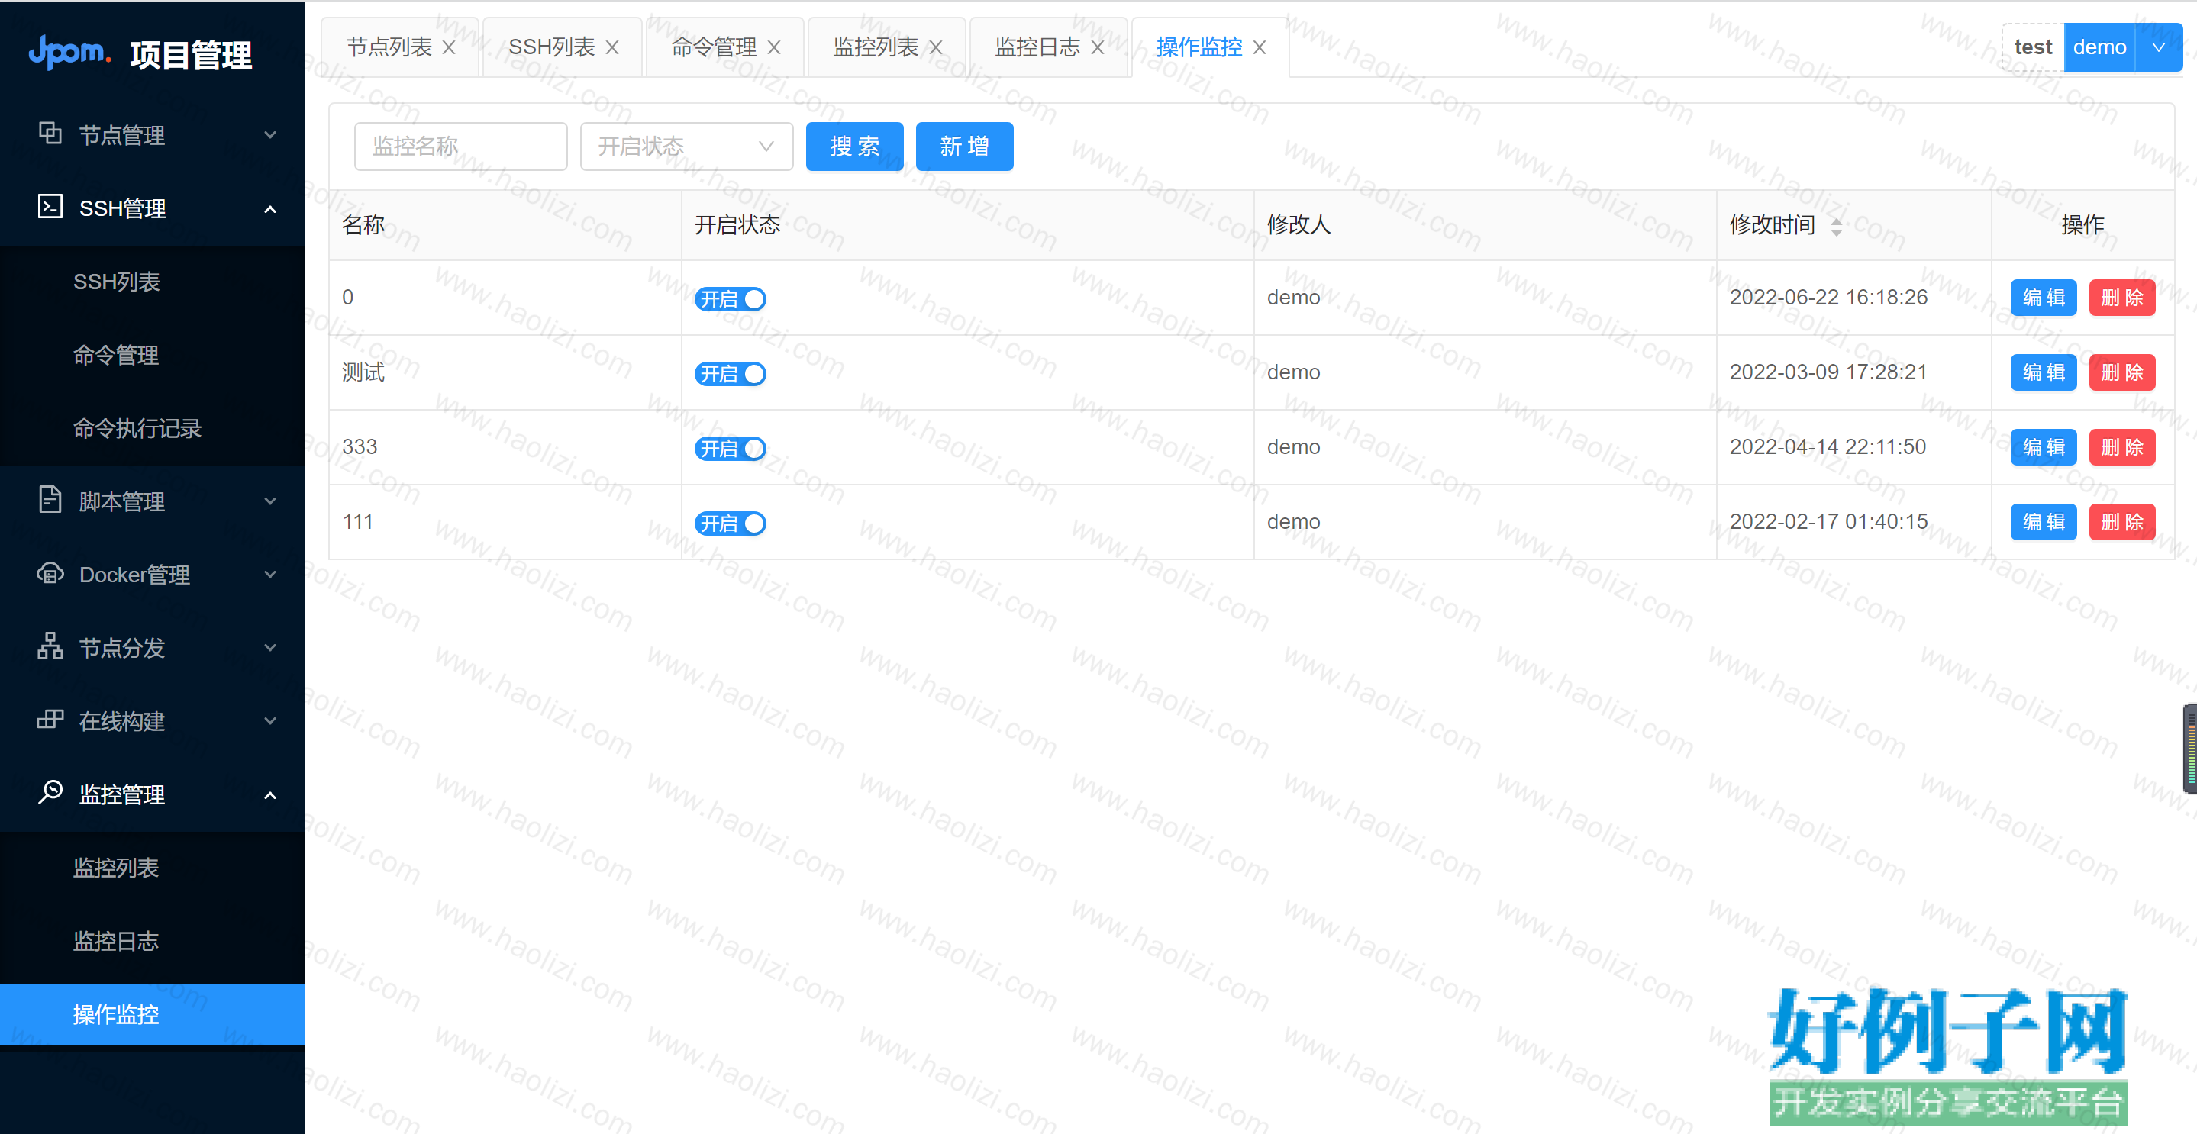The height and width of the screenshot is (1134, 2197).
Task: Expand the 在线构建 sidebar menu
Action: click(270, 721)
